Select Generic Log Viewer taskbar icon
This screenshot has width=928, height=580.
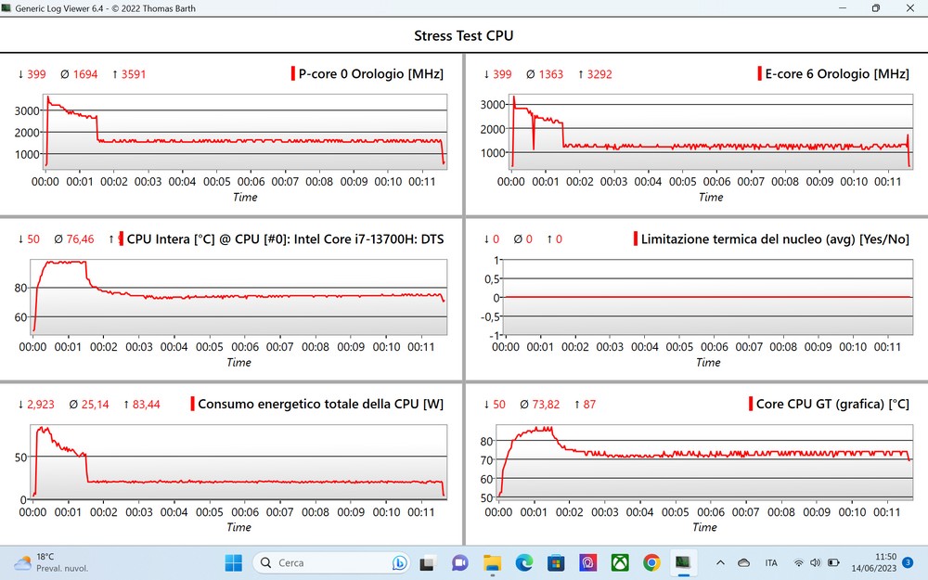pos(683,562)
